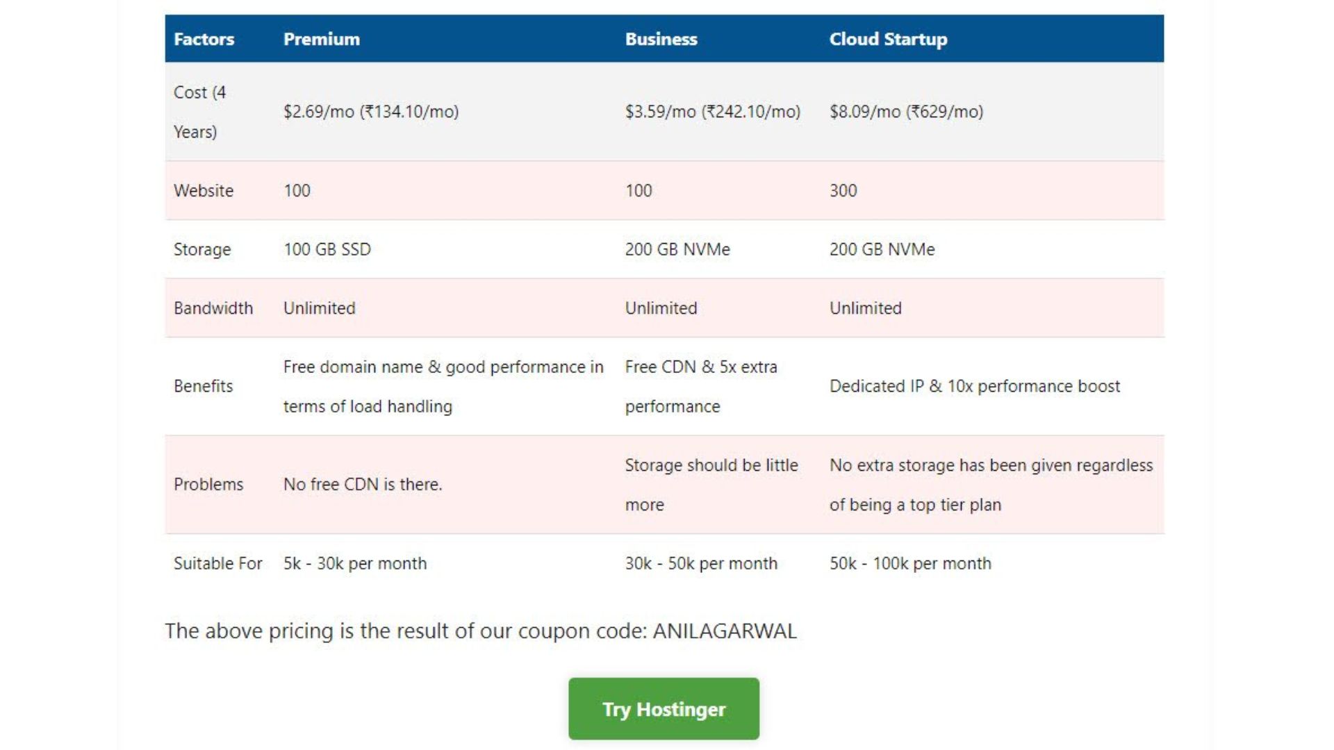Select the Storage row label
Screen dimensions: 1334x750
point(202,249)
